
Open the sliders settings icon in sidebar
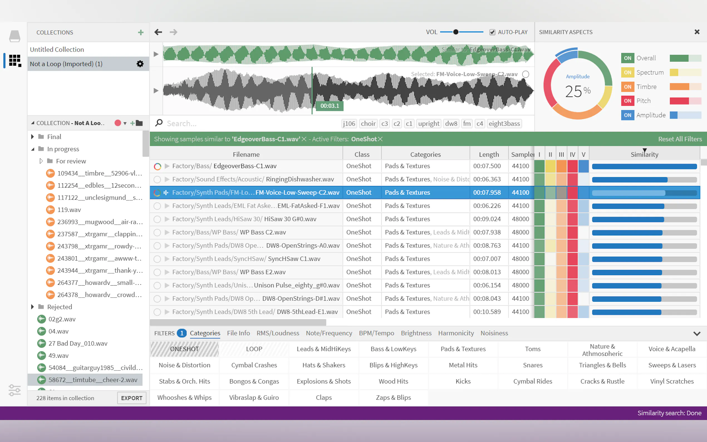tap(15, 390)
